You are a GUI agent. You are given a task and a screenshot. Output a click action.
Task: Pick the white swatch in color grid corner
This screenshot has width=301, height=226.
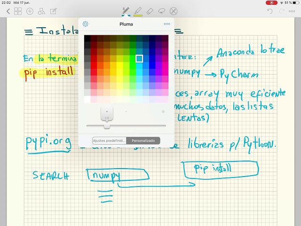87,99
